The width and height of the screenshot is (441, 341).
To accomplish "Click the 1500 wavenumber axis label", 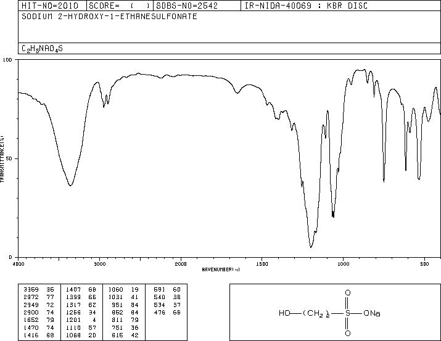I will click(x=262, y=264).
